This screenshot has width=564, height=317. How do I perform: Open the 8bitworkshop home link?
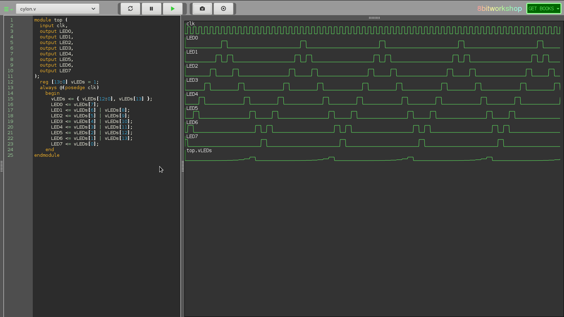(x=499, y=8)
